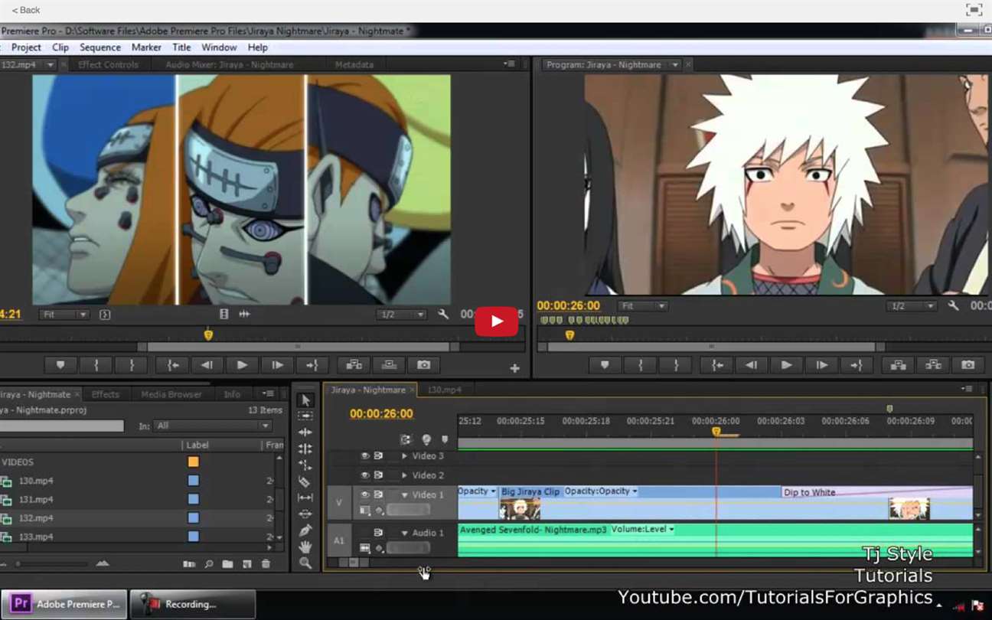Add Marker in the Source monitor
Image resolution: width=992 pixels, height=620 pixels.
click(x=60, y=365)
